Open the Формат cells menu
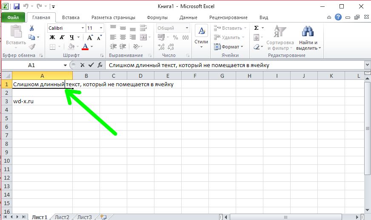Screen dimensions: 371x220 point(228,47)
